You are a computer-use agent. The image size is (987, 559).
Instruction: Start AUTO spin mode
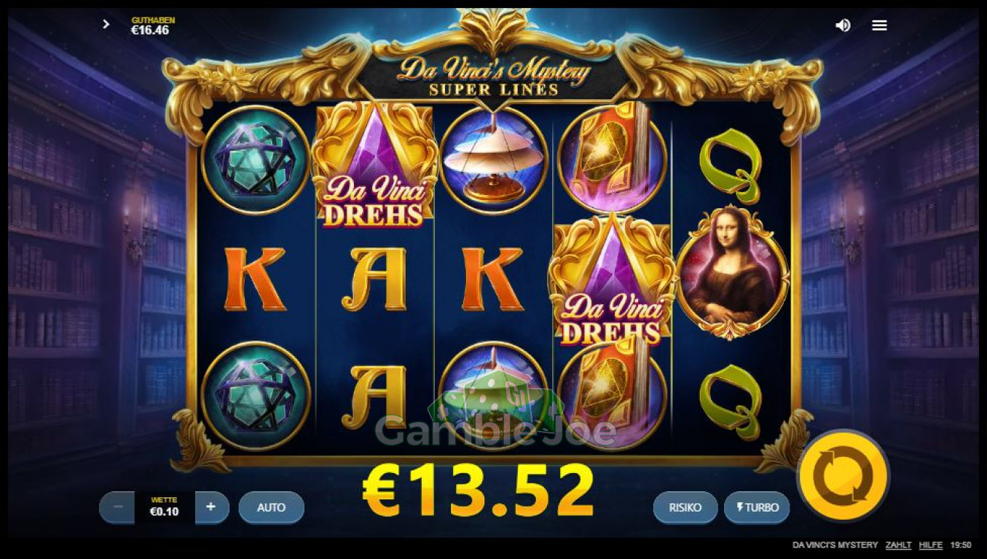(x=271, y=507)
